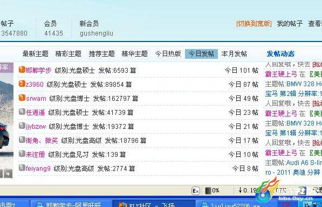Click rank 7 badge beside 未注册

[x=22, y=154]
